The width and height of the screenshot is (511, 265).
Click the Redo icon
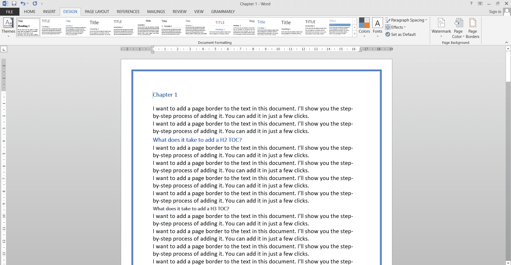34,3
